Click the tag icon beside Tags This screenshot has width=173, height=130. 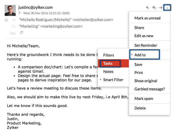tap(21, 33)
